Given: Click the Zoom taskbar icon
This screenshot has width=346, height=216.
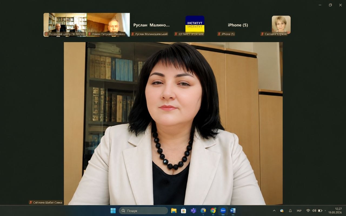Looking at the screenshot, I should point(223,211).
